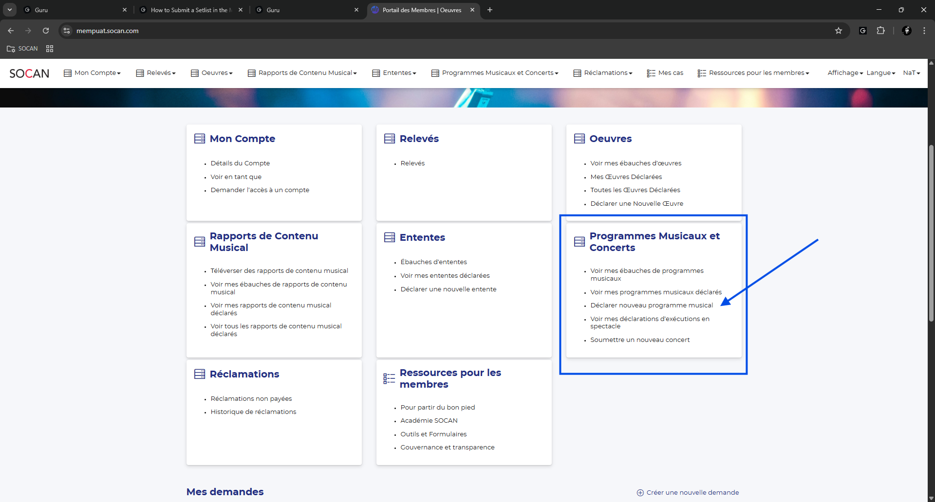935x502 pixels.
Task: Click the site information icon in address bar
Action: coord(67,31)
